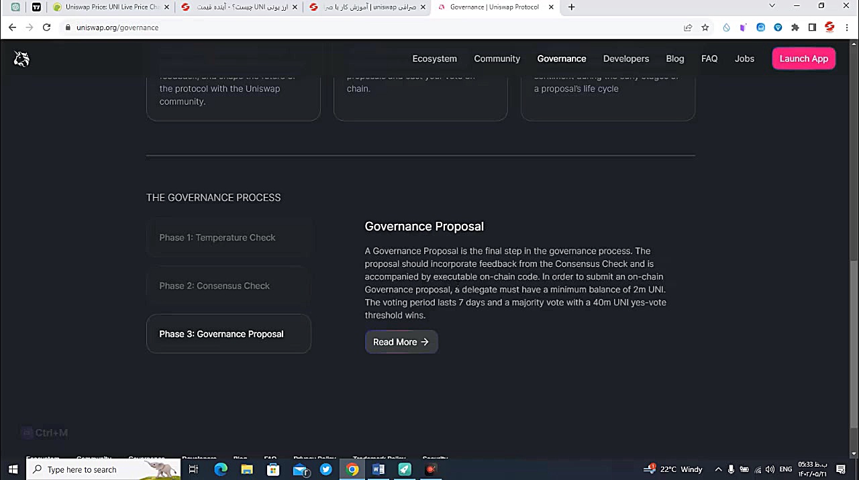This screenshot has width=859, height=480.
Task: Open Microsoft Word from the taskbar
Action: coord(378,469)
